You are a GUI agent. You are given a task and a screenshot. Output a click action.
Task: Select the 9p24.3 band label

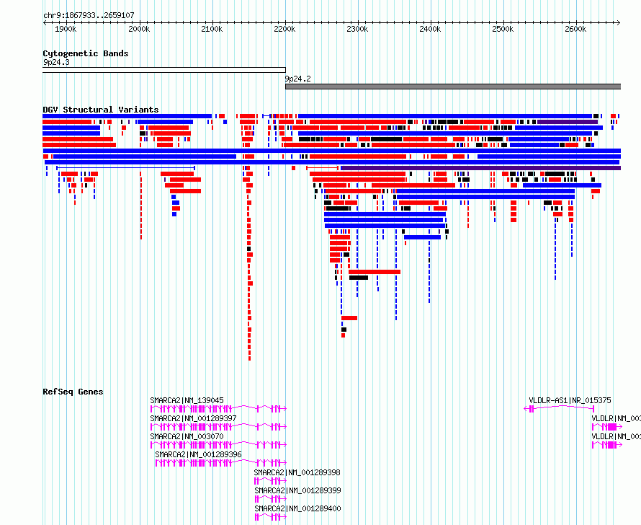pos(56,62)
